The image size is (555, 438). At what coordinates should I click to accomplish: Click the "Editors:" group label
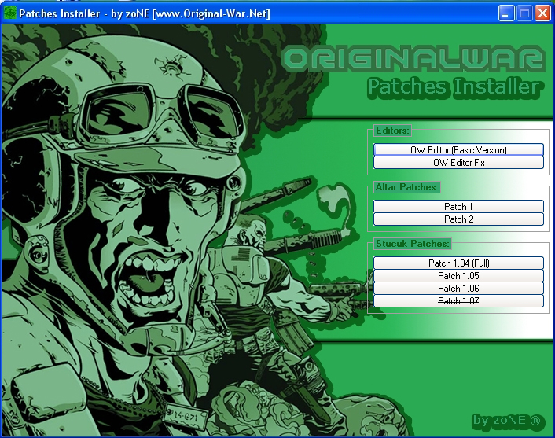pyautogui.click(x=392, y=131)
